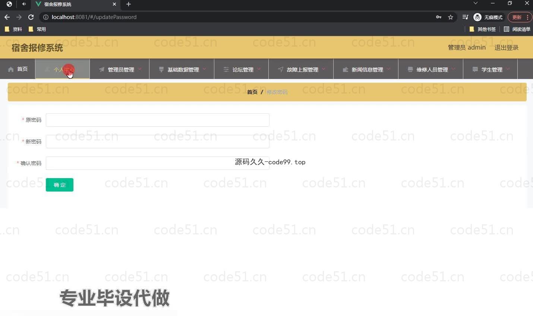Go back with browser back arrow

tap(7, 17)
